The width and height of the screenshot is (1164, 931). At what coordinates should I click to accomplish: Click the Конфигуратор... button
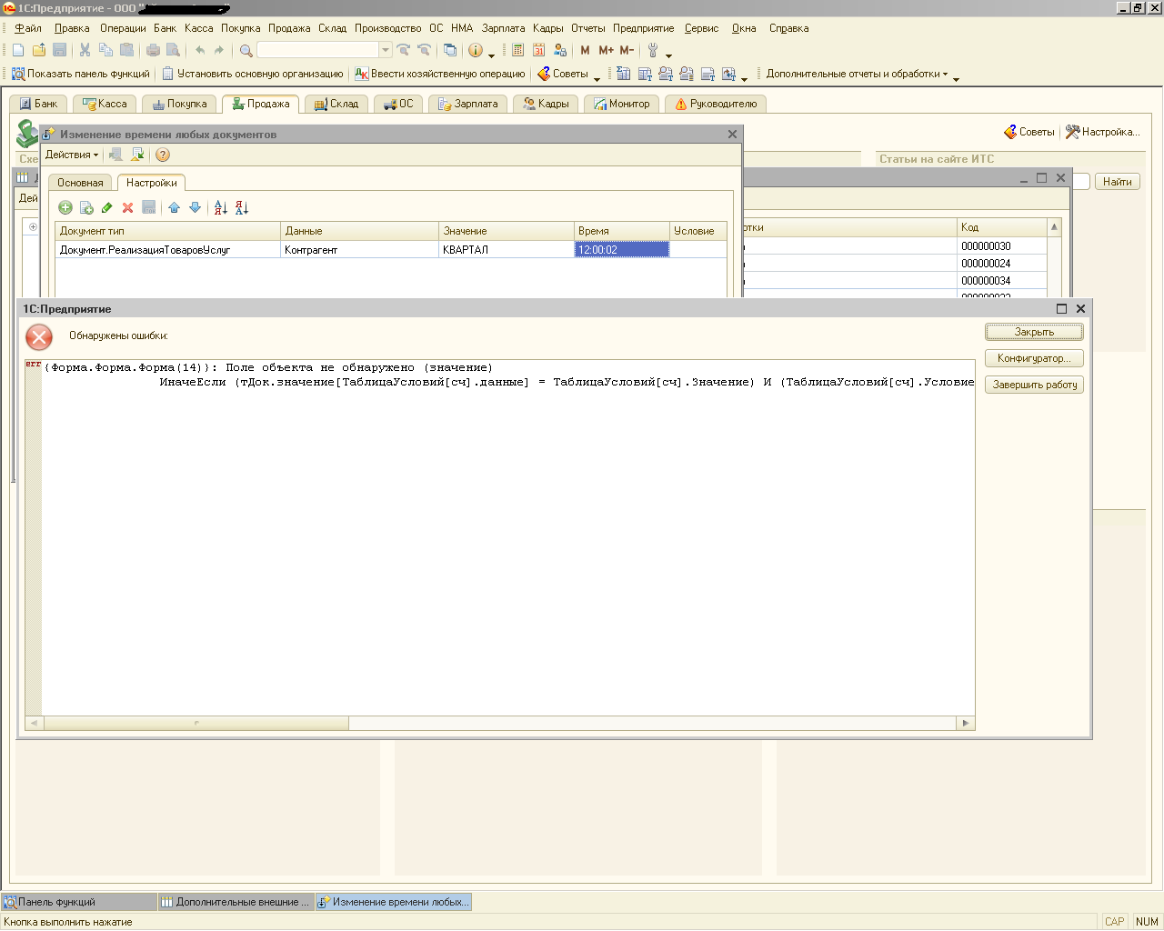point(1034,358)
